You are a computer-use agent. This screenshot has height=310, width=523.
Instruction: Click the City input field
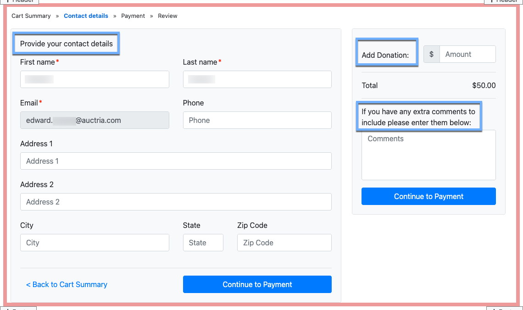click(95, 243)
